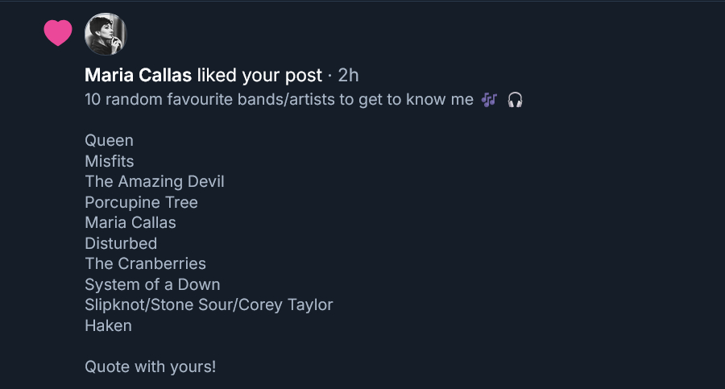This screenshot has height=389, width=725.
Task: Select 'Haken' at the list end
Action: coord(108,325)
